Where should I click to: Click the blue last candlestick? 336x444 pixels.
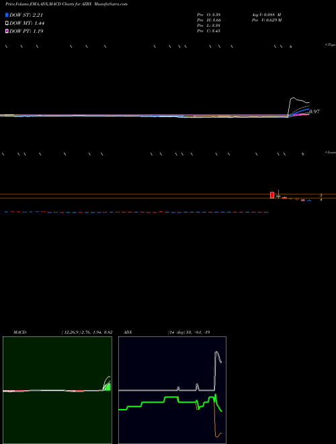309,200
